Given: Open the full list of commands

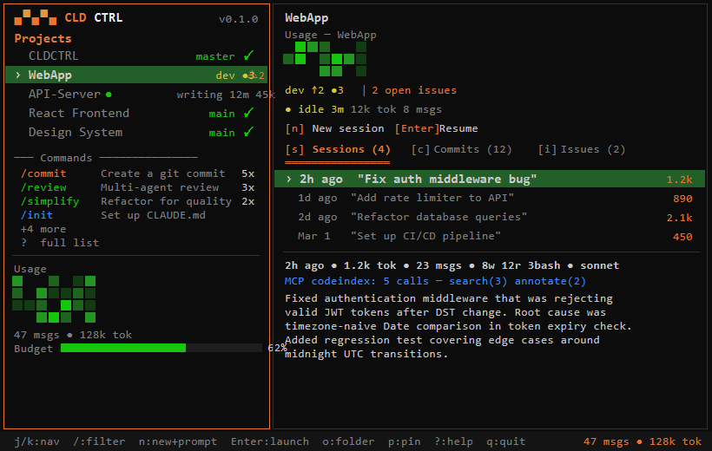Looking at the screenshot, I should click(x=60, y=243).
